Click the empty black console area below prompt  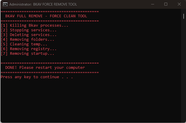pos(91,101)
